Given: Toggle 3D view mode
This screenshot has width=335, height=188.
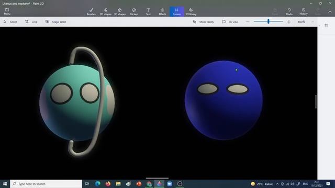Looking at the screenshot, I should coord(230,22).
